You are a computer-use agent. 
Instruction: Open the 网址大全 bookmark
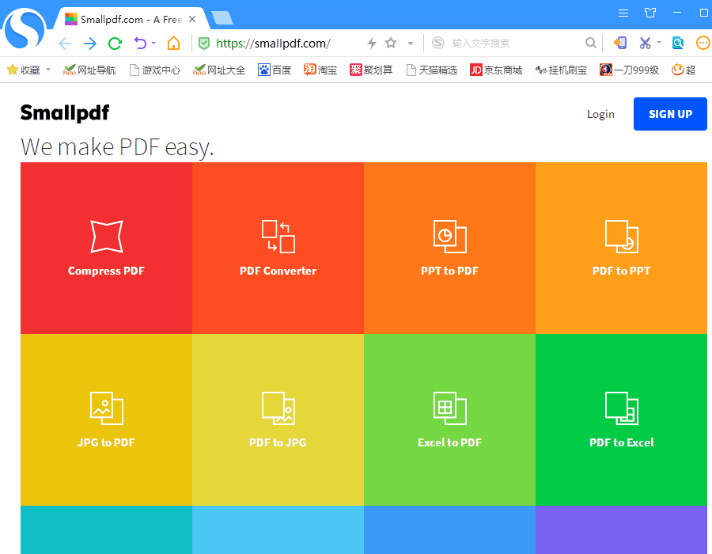pyautogui.click(x=219, y=70)
